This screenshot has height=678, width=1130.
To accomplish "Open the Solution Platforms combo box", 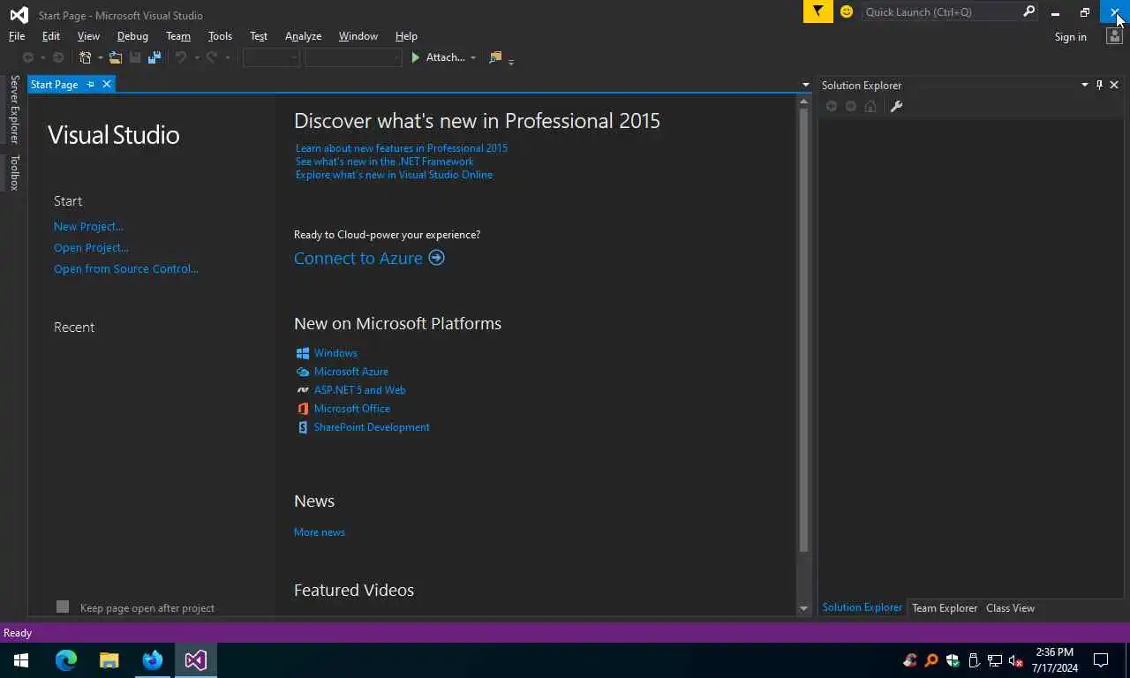I will 354,57.
